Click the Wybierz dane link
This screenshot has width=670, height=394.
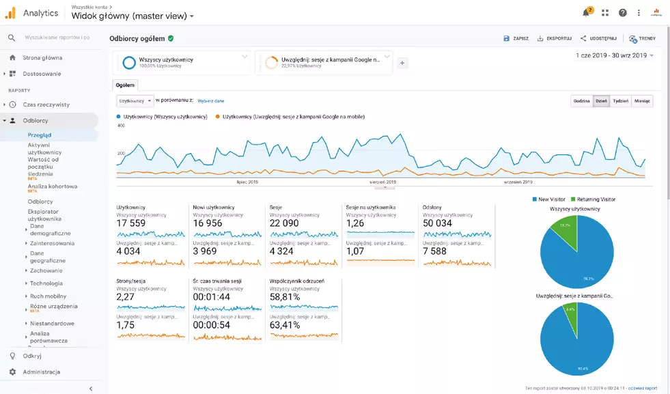(211, 101)
